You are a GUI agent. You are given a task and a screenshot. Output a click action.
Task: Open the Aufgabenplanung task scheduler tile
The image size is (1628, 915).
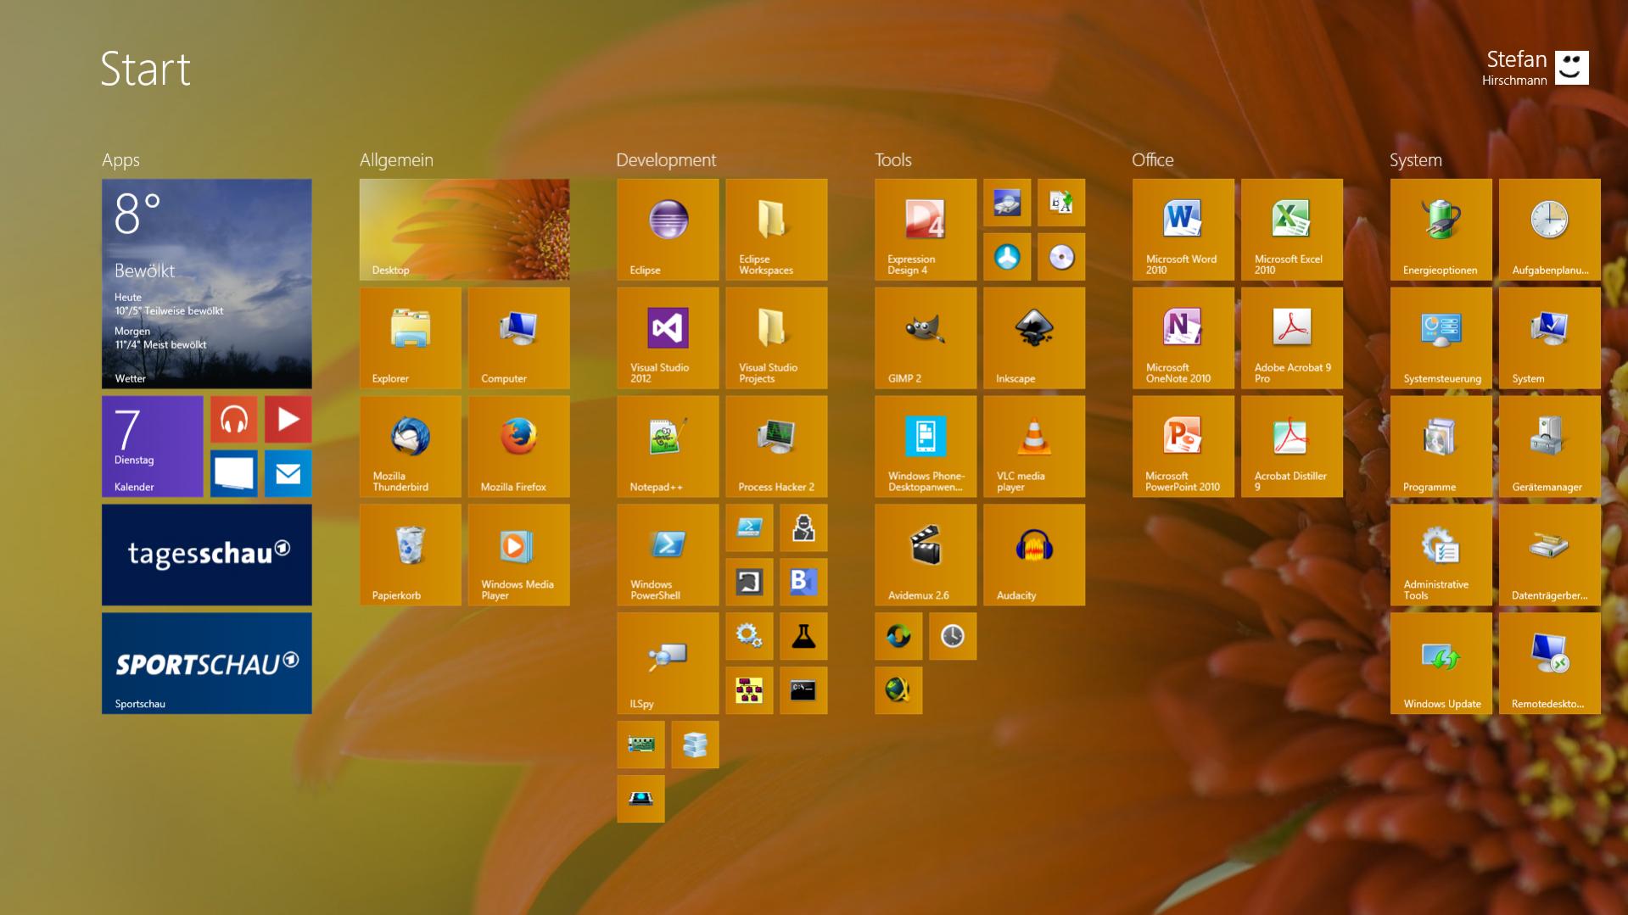coord(1551,229)
